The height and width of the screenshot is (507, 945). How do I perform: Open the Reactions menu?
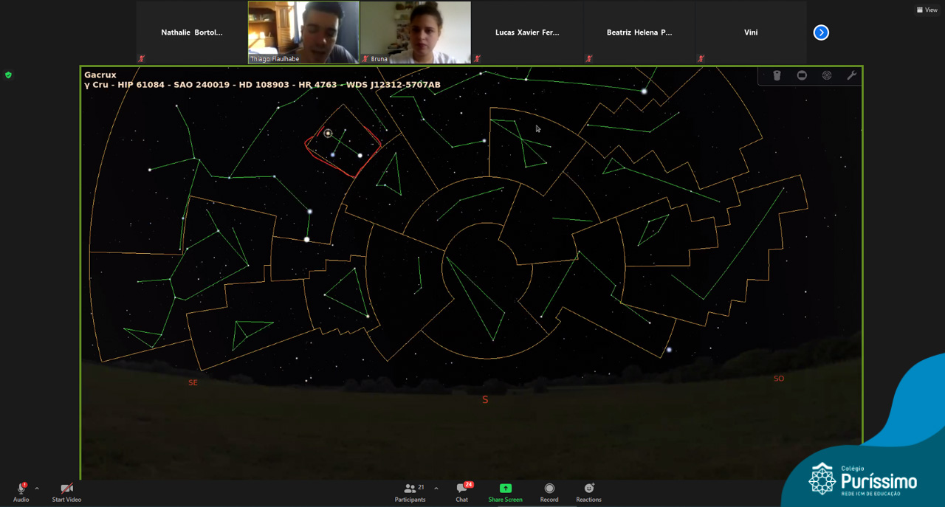588,492
